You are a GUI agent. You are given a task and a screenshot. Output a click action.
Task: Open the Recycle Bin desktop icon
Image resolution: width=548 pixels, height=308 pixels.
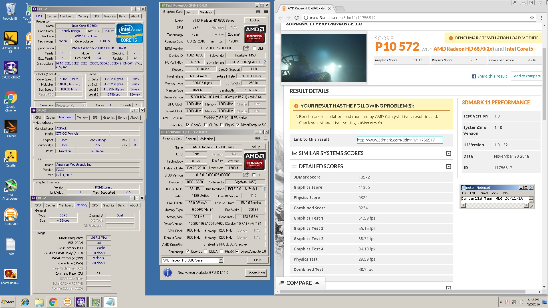tap(11, 11)
